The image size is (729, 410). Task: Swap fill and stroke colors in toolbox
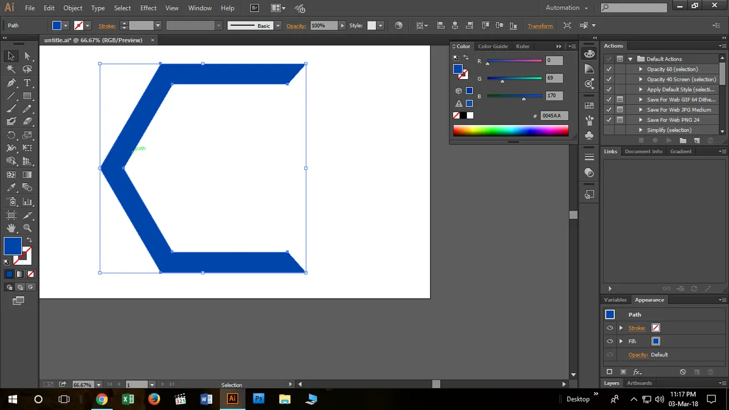pyautogui.click(x=30, y=240)
